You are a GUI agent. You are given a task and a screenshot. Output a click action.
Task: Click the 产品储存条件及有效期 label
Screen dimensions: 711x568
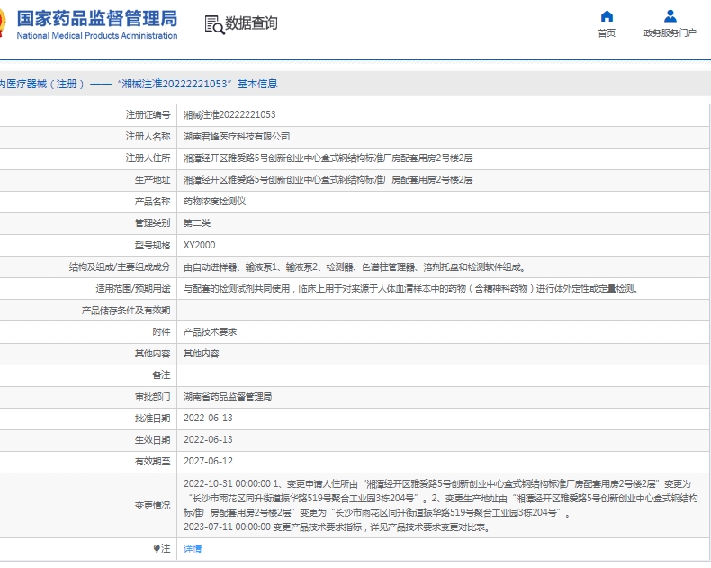[126, 311]
